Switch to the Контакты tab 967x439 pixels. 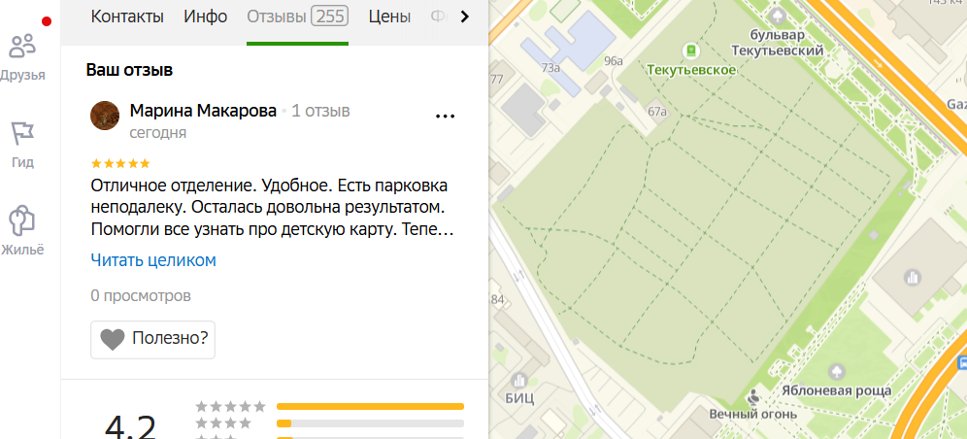127,17
